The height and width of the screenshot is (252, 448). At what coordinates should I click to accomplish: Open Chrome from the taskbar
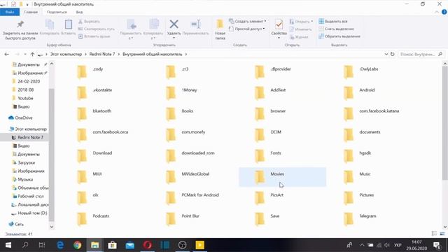pyautogui.click(x=77, y=245)
